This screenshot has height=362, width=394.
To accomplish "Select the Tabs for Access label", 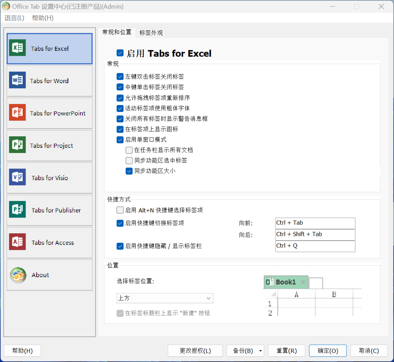I will click(x=53, y=243).
